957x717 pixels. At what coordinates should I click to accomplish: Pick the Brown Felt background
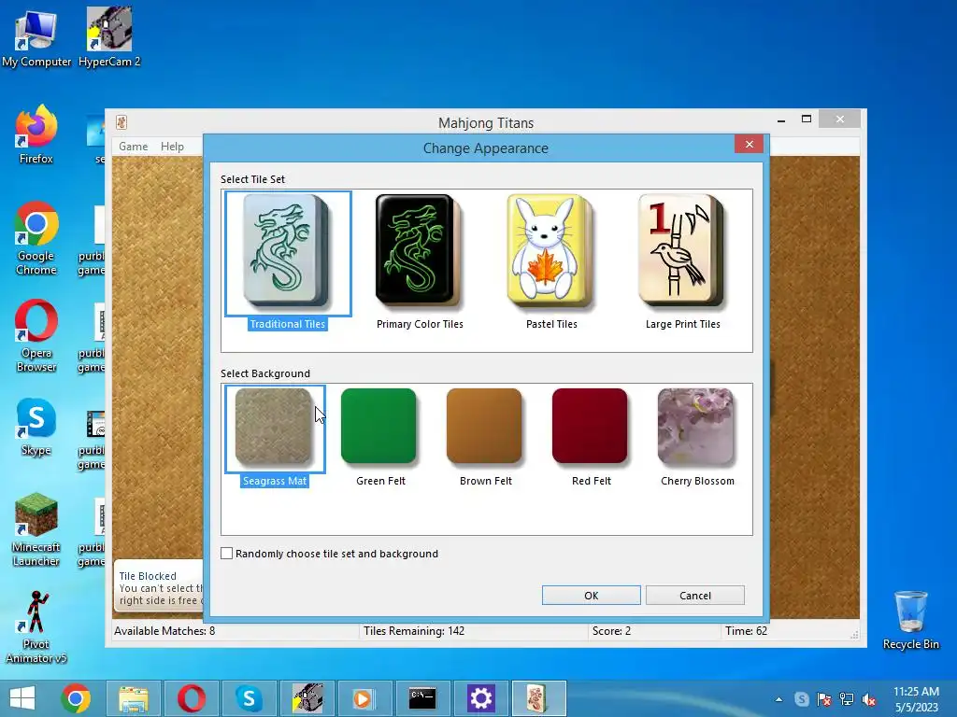coord(485,426)
